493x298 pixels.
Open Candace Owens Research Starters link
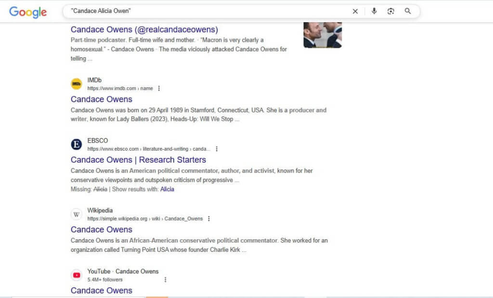pyautogui.click(x=138, y=160)
